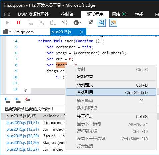
Task: Choose 运行到光标 from the context menu
Action: point(111,131)
